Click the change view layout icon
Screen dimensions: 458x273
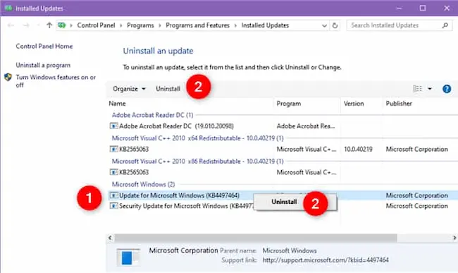(x=417, y=89)
